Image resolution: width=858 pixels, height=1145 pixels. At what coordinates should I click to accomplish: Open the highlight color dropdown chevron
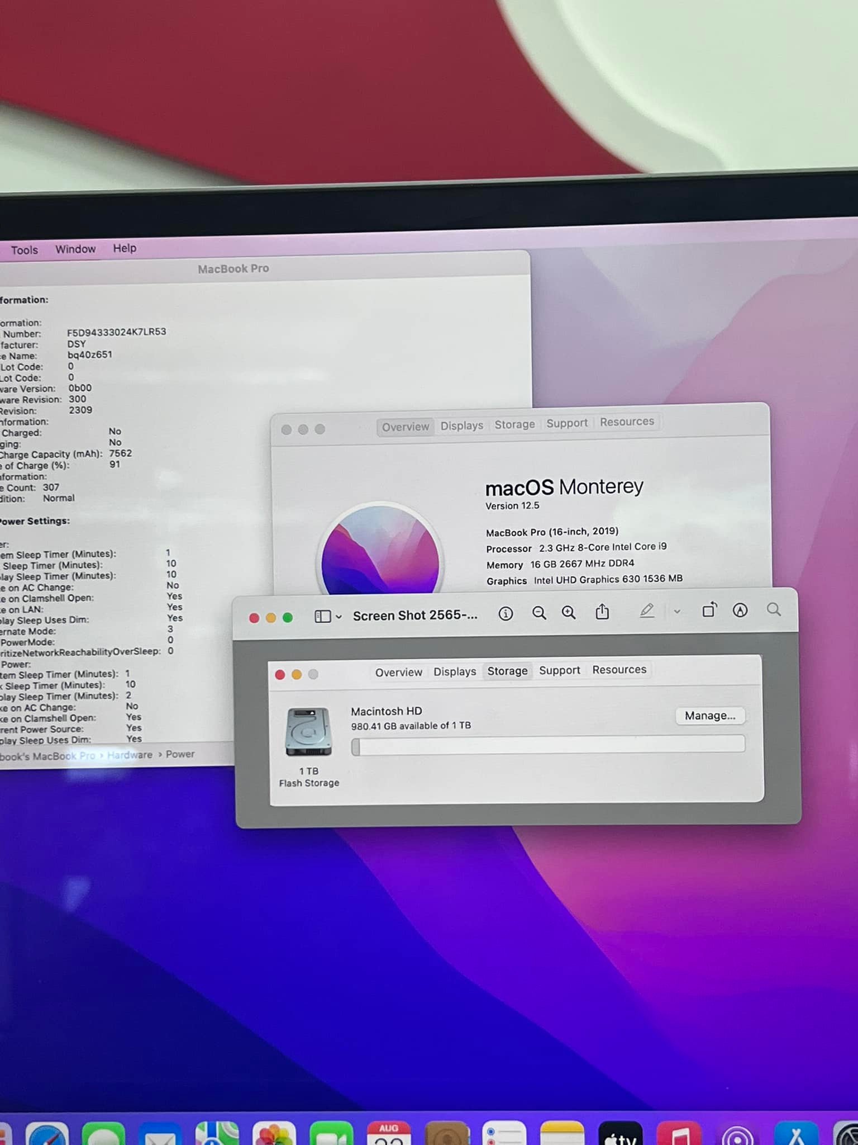point(677,612)
